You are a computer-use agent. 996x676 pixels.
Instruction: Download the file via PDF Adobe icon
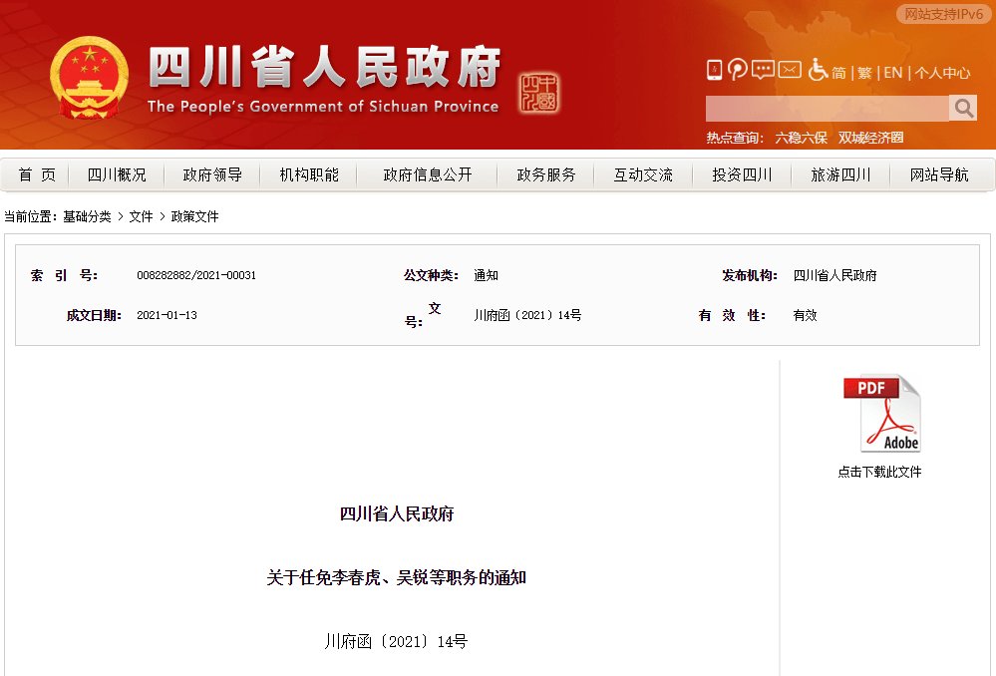881,413
